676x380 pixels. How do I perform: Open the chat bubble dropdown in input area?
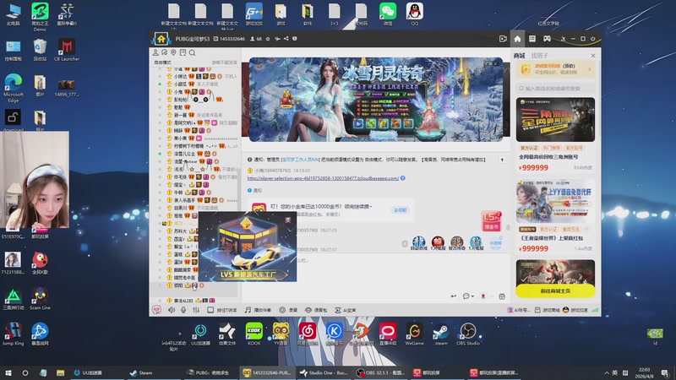coord(468,296)
